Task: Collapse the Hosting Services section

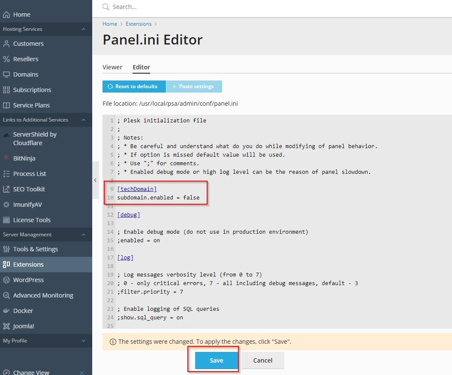Action: pos(84,29)
